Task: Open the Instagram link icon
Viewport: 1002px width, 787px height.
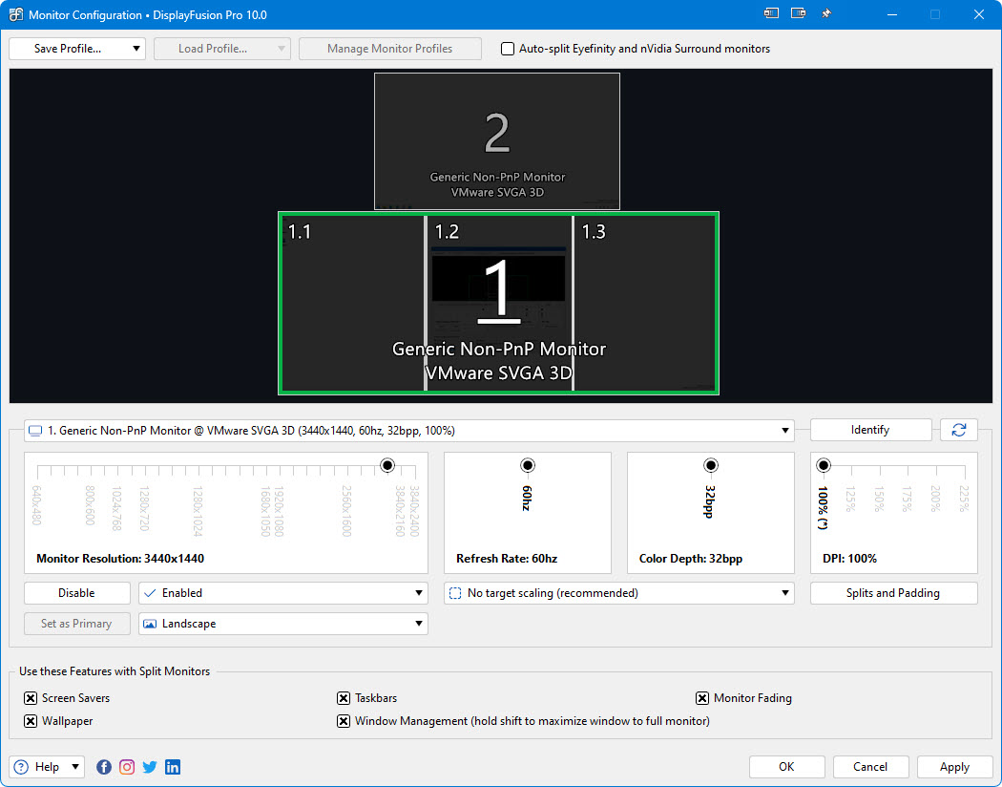Action: point(127,767)
